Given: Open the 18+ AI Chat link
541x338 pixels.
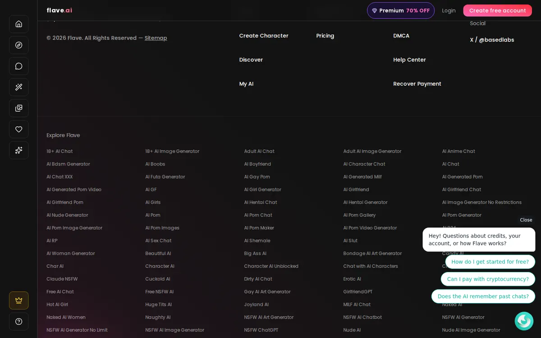Looking at the screenshot, I should pos(60,151).
